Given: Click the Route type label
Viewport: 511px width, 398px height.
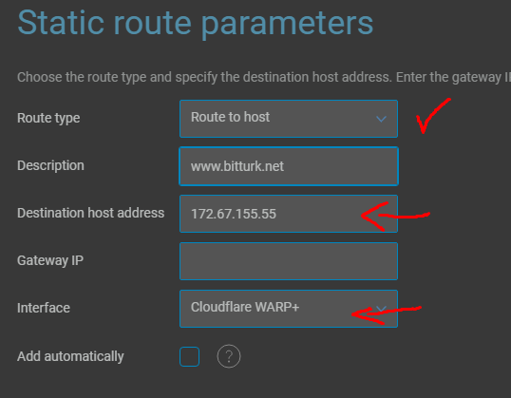Looking at the screenshot, I should pos(48,118).
